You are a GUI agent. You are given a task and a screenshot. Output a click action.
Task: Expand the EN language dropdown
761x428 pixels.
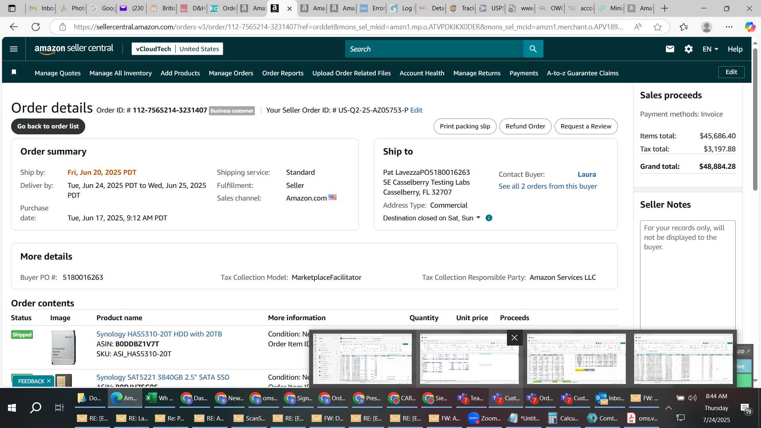(x=710, y=49)
